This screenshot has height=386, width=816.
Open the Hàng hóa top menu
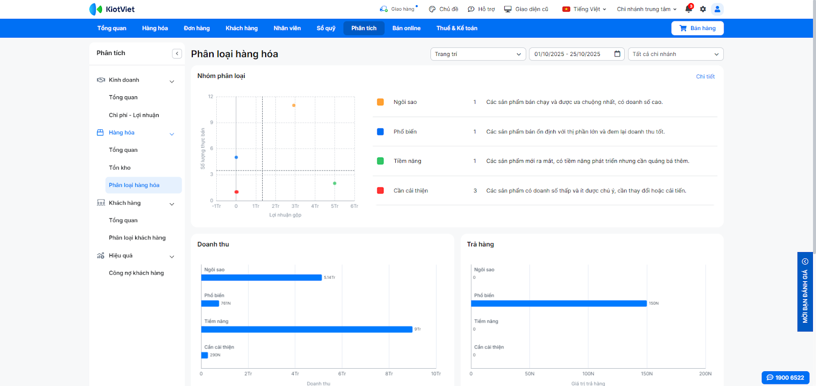pos(155,28)
